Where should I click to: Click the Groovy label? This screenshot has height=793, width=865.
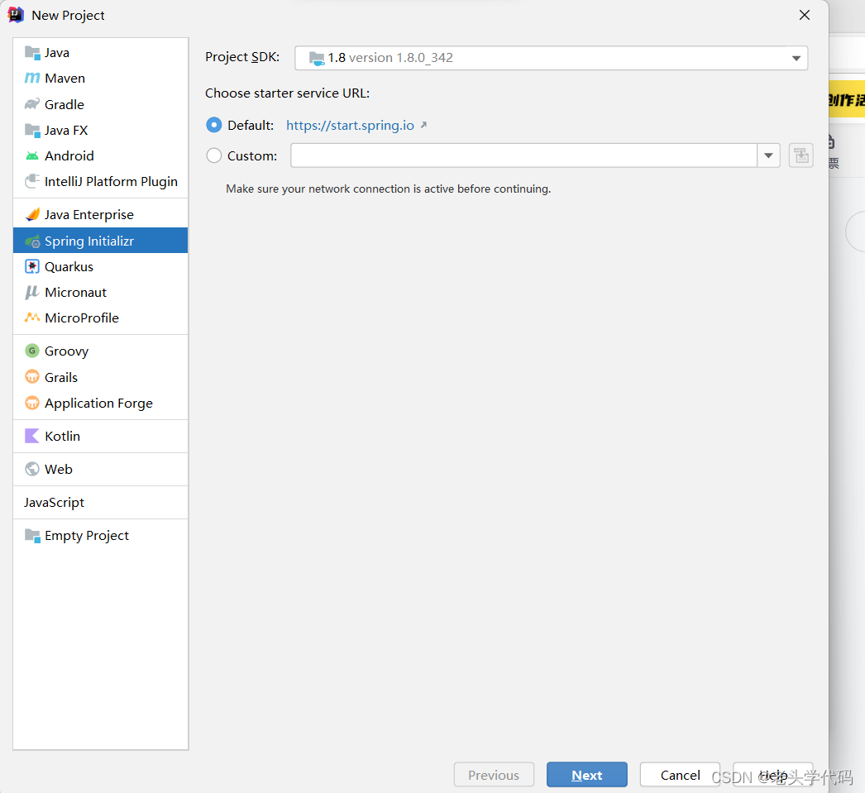click(67, 351)
